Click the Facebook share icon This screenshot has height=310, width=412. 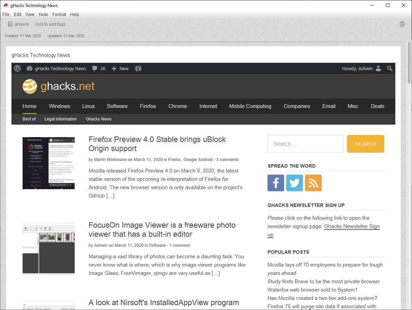(x=275, y=183)
